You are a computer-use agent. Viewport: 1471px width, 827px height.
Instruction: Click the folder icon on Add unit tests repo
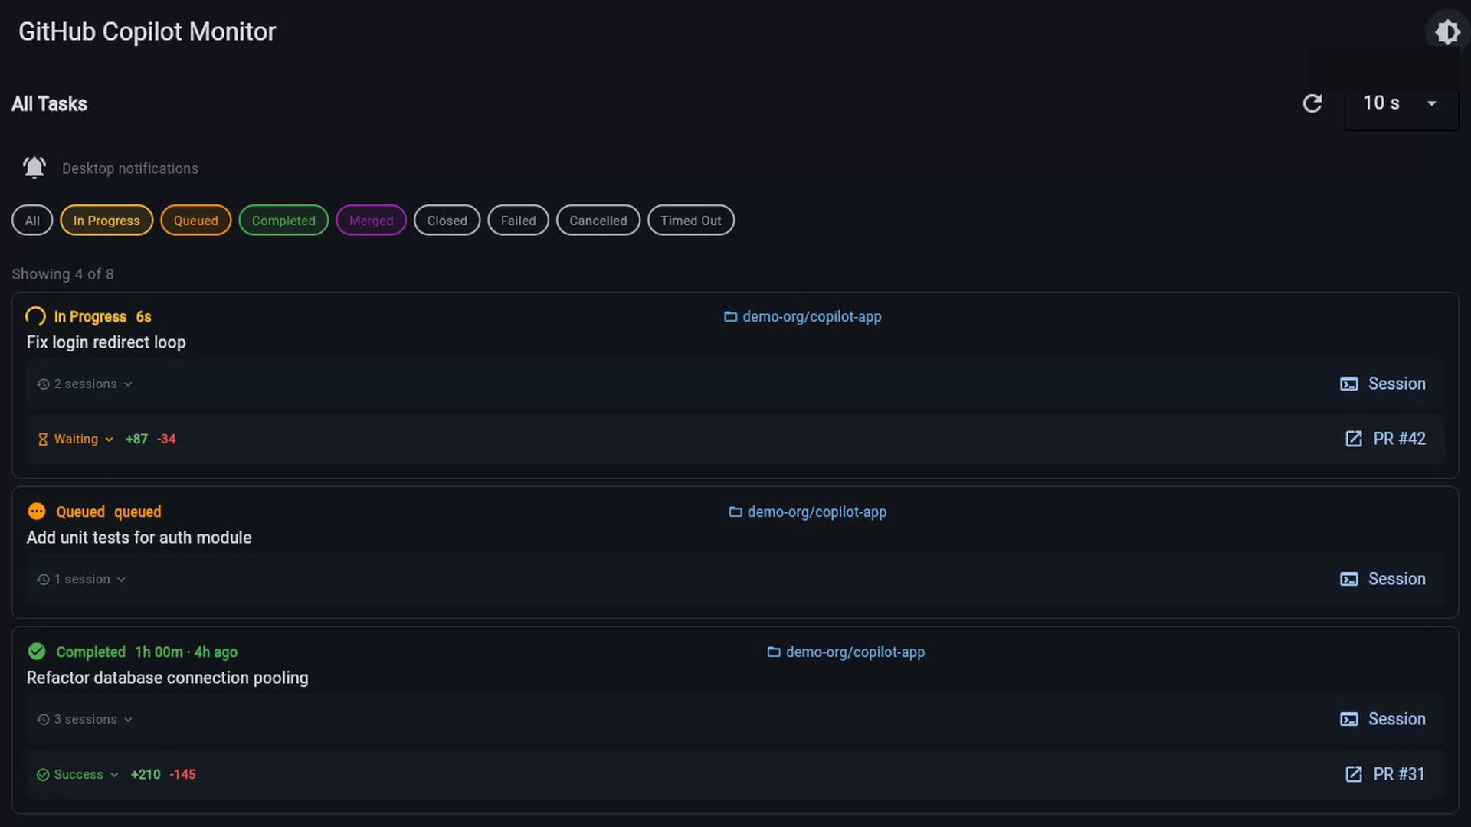(x=735, y=512)
